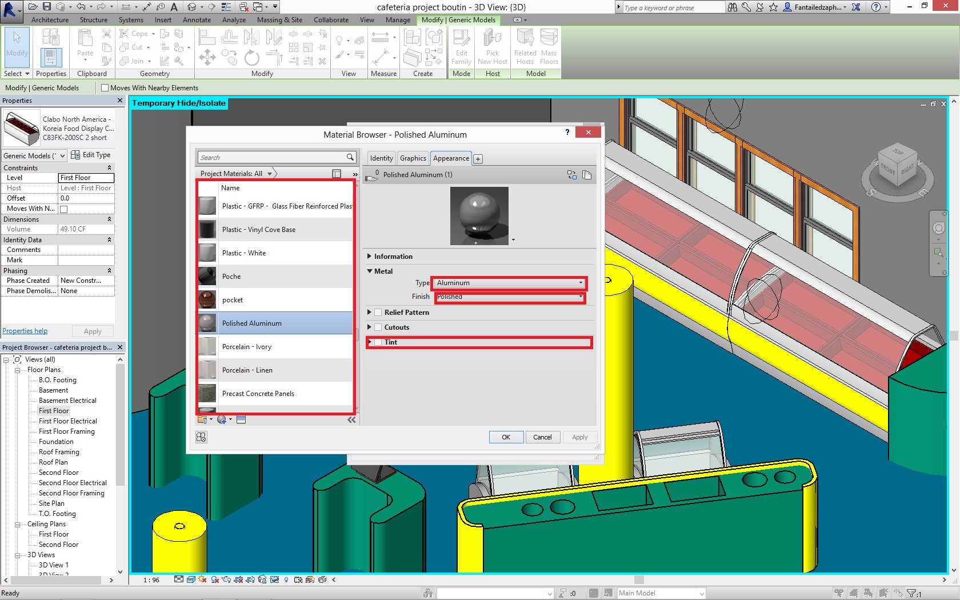
Task: Click the show/hide library panel icon
Action: tap(337, 174)
